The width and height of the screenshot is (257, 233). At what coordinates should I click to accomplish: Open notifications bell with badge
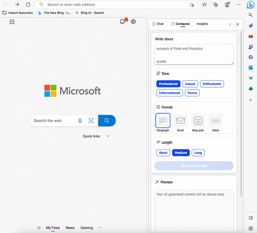[122, 21]
